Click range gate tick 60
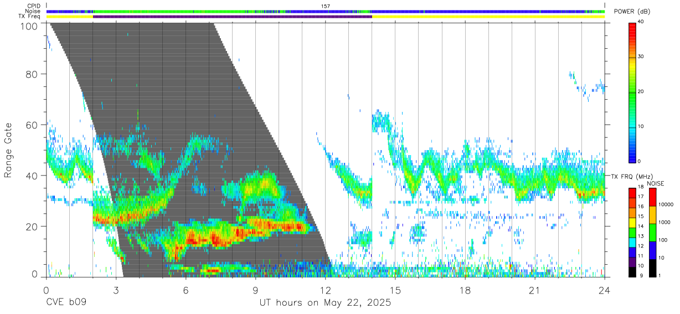 tap(33, 125)
